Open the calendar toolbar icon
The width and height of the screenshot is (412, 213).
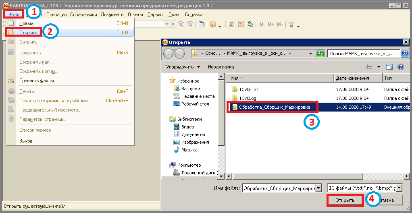coord(241,25)
